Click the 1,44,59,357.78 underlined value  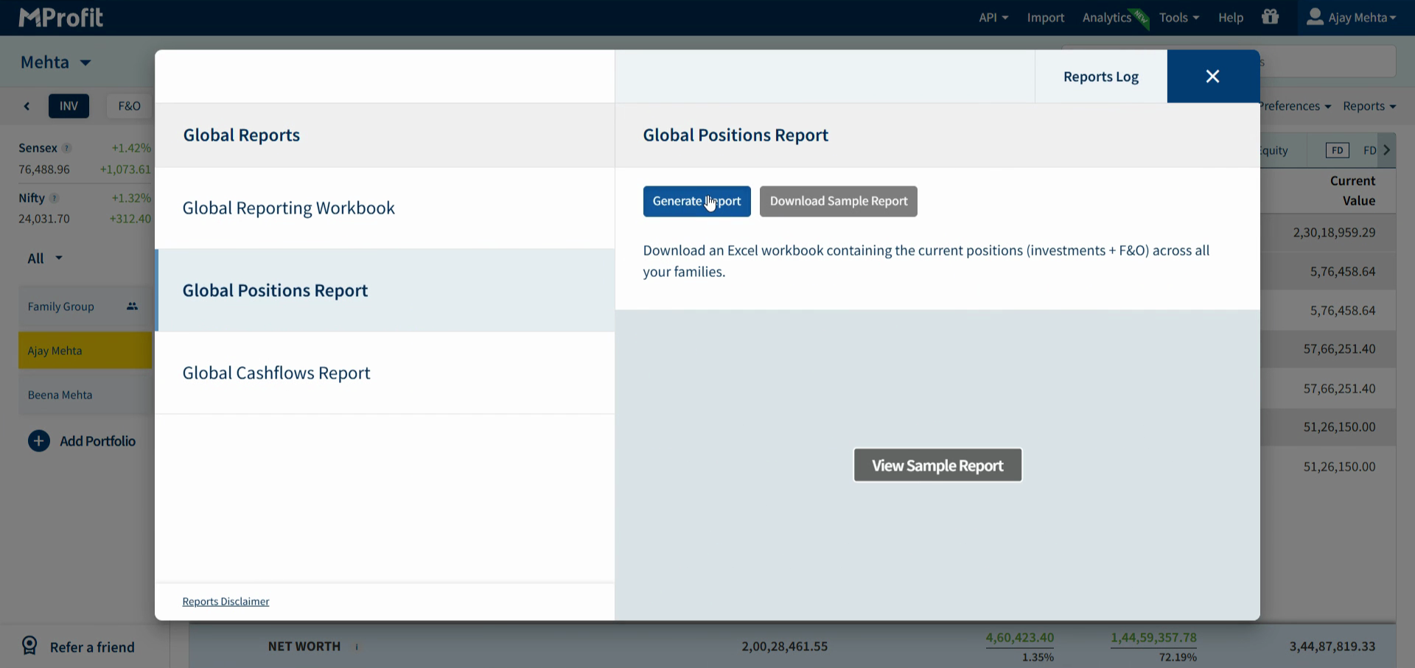tap(1154, 638)
